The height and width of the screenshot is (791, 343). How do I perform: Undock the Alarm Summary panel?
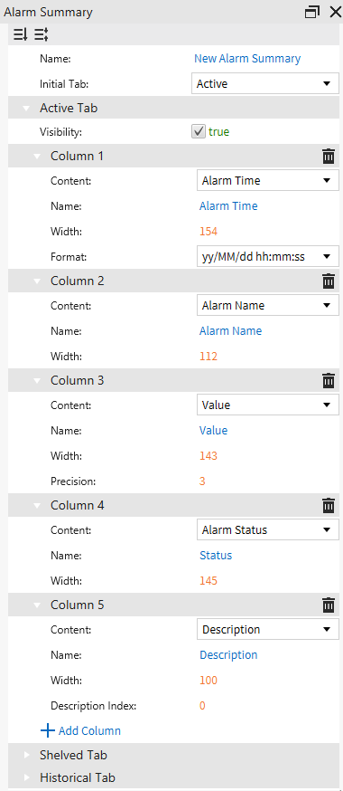[x=312, y=12]
